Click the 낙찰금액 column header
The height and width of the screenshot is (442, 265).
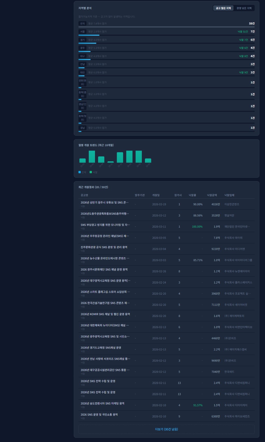212,195
